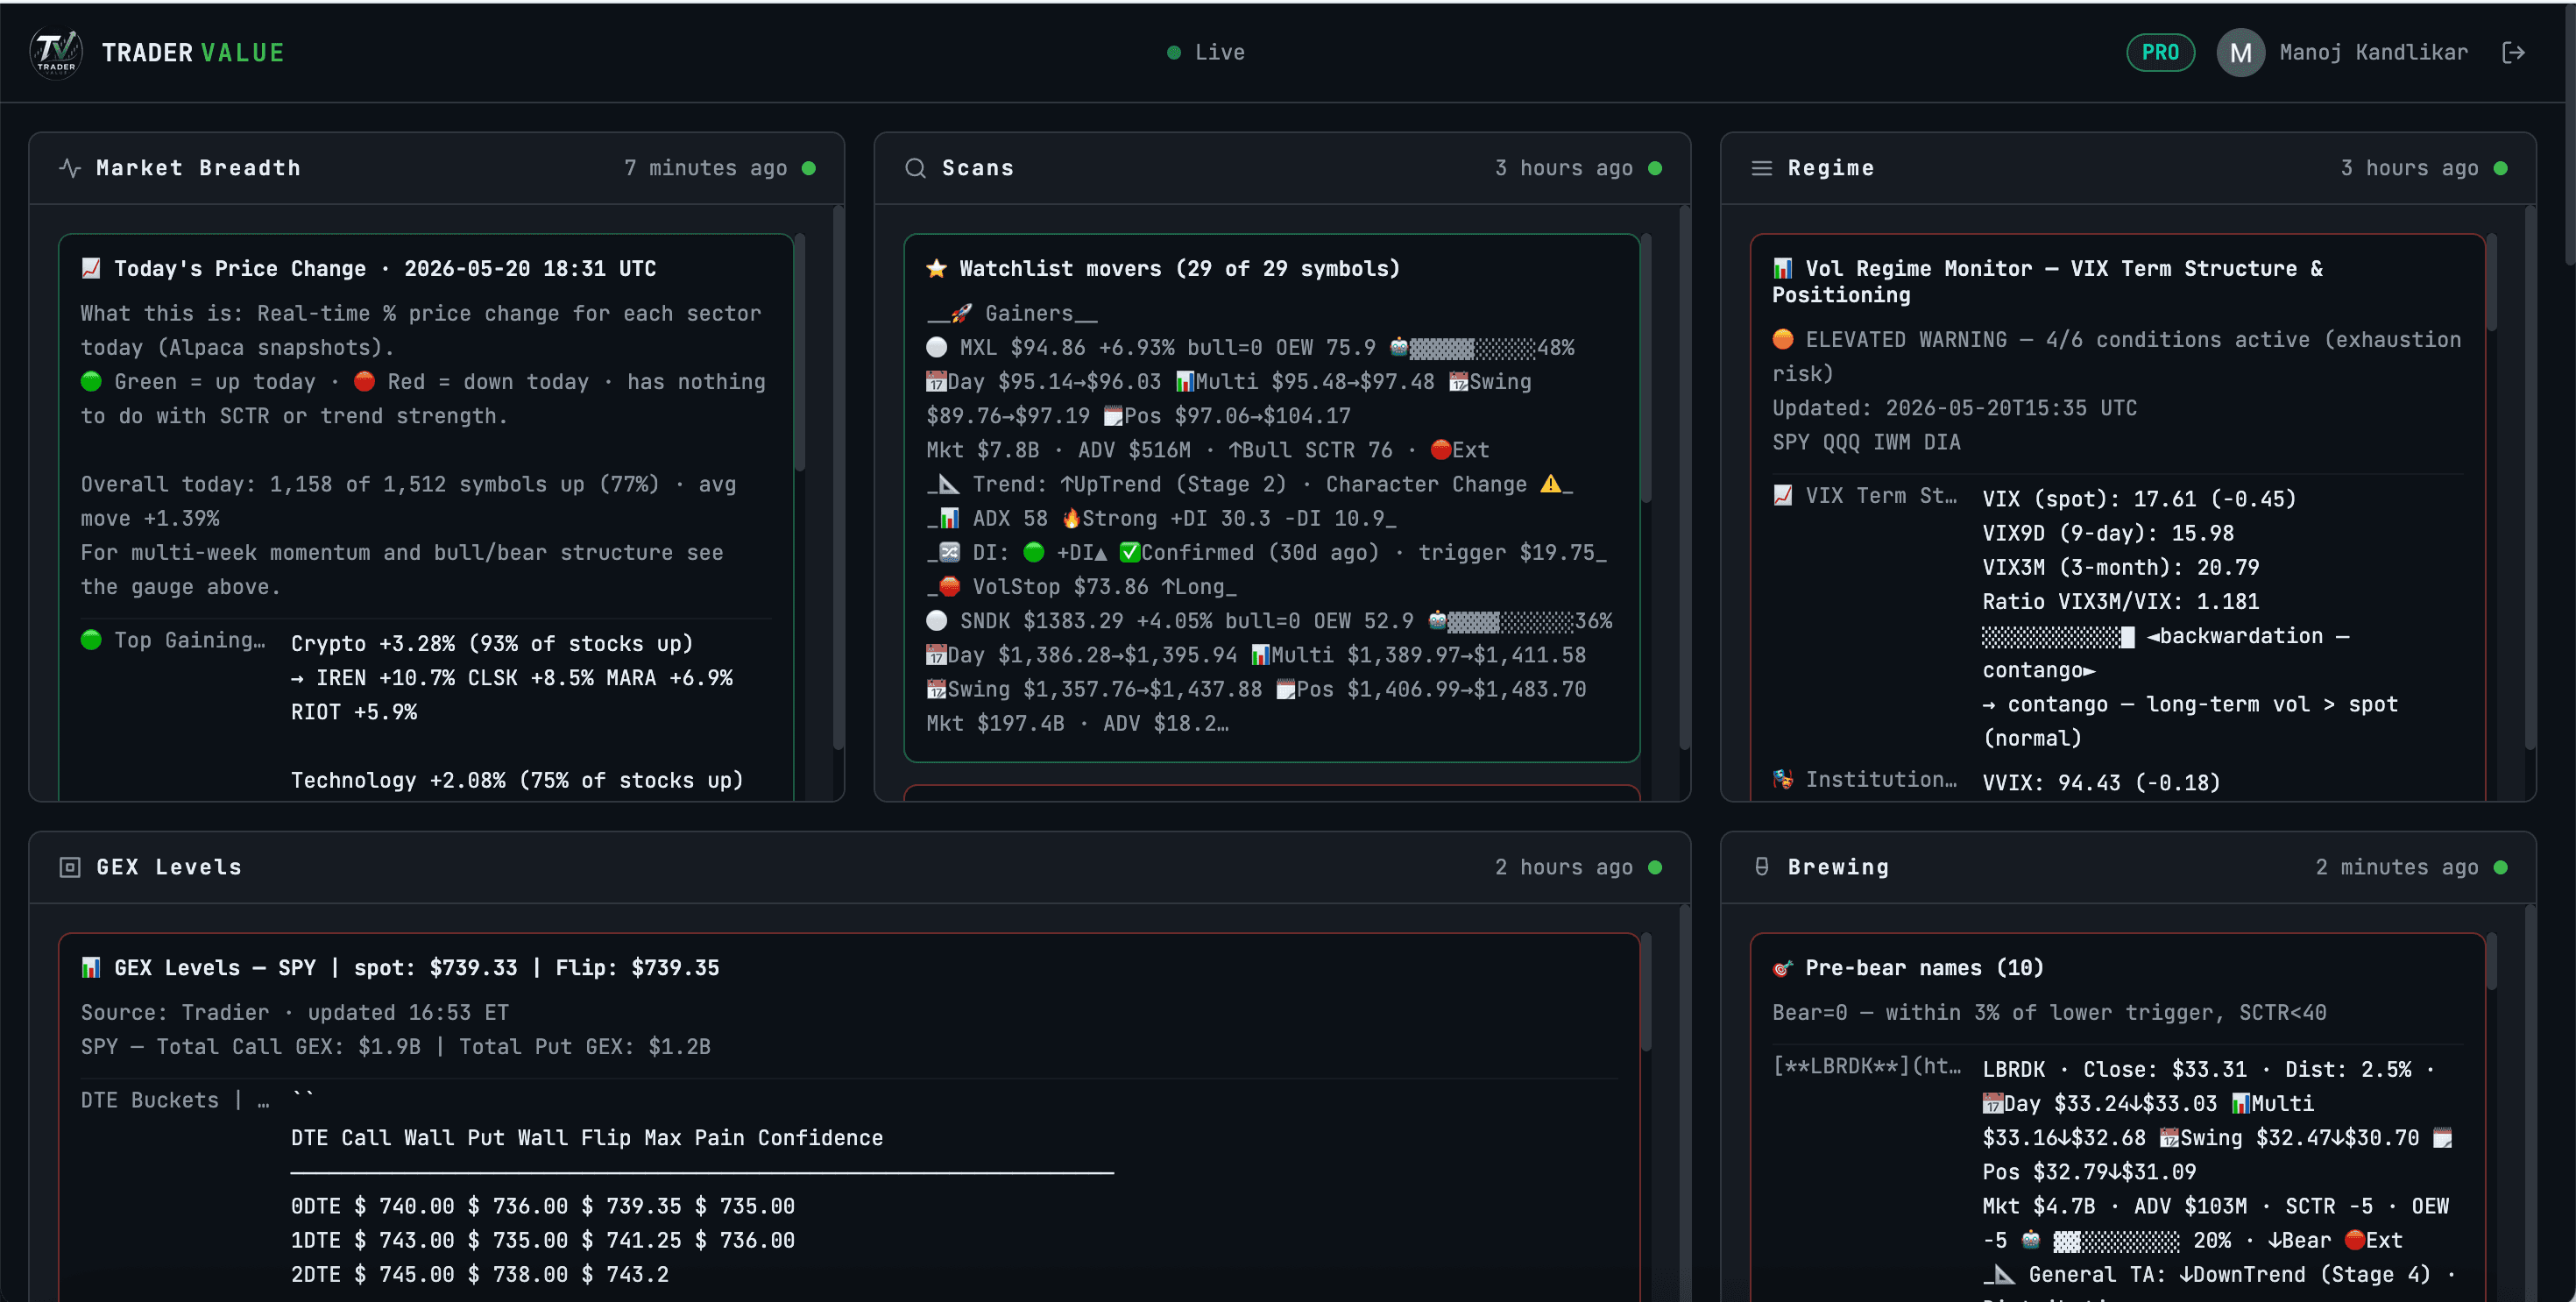Click the bar chart icon beside Vol Regime Monitor
The image size is (2576, 1302).
(1782, 268)
